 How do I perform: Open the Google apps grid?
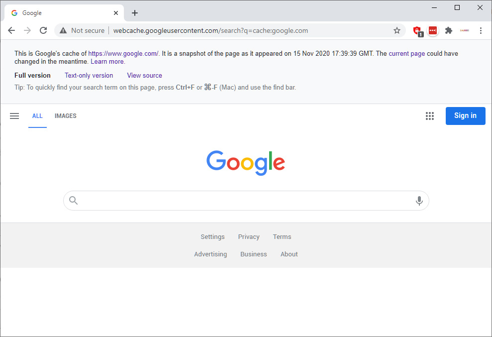coord(429,116)
